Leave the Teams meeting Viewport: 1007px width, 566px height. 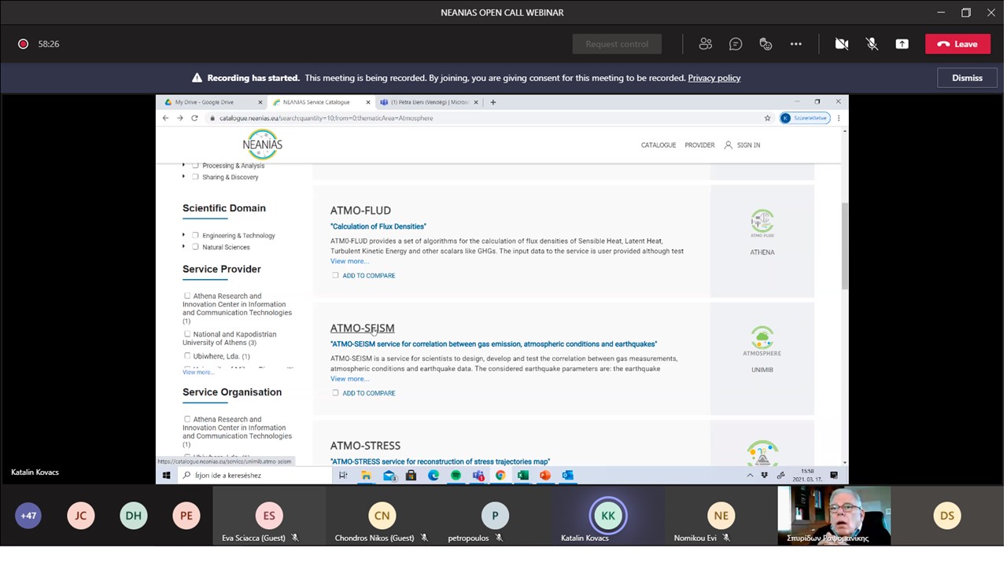pos(957,44)
